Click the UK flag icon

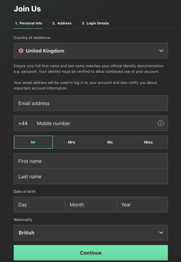click(21, 51)
